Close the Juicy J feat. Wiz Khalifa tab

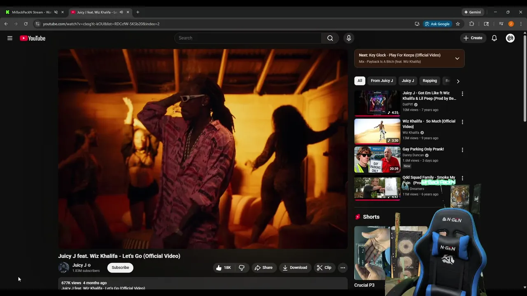tap(128, 12)
